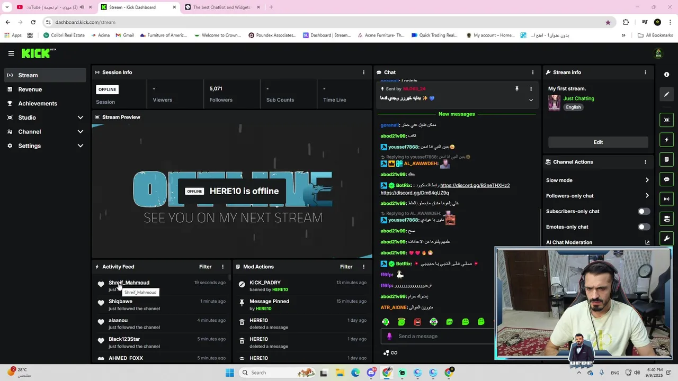
Task: Click the lightning bolt icon in right toolbar
Action: point(667,140)
